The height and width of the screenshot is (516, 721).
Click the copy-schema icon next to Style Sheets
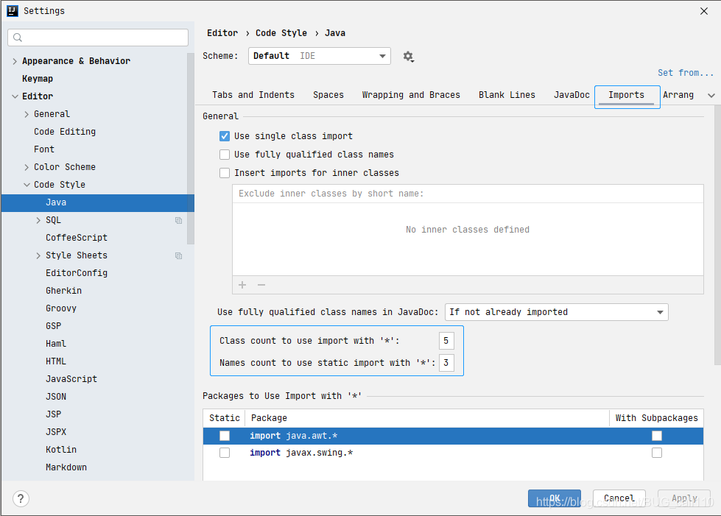pos(178,255)
